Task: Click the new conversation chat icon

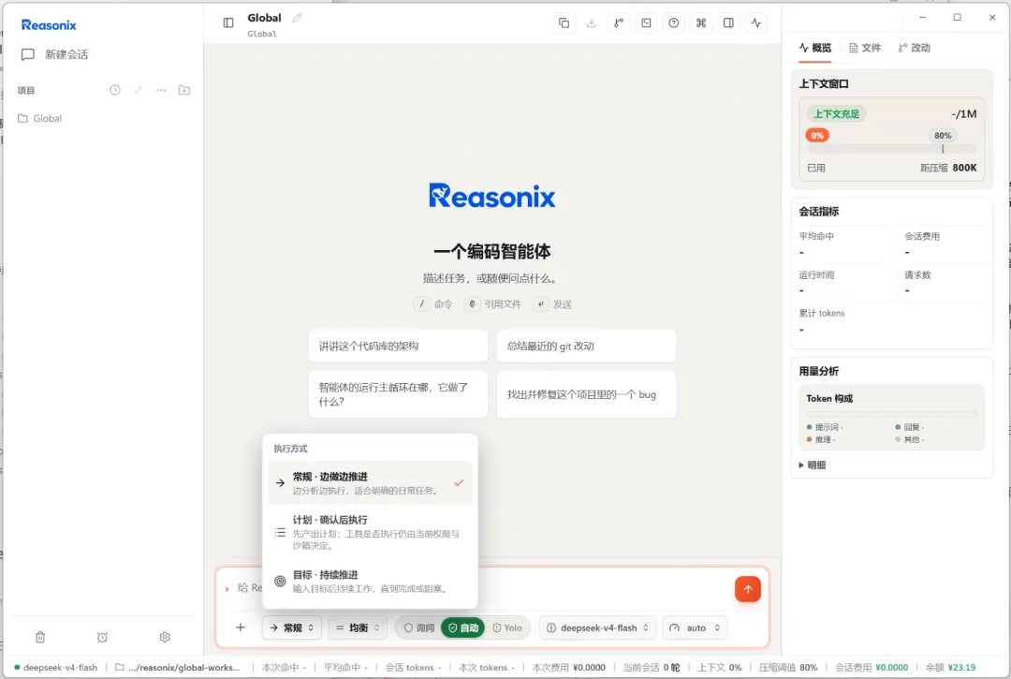Action: [x=28, y=54]
